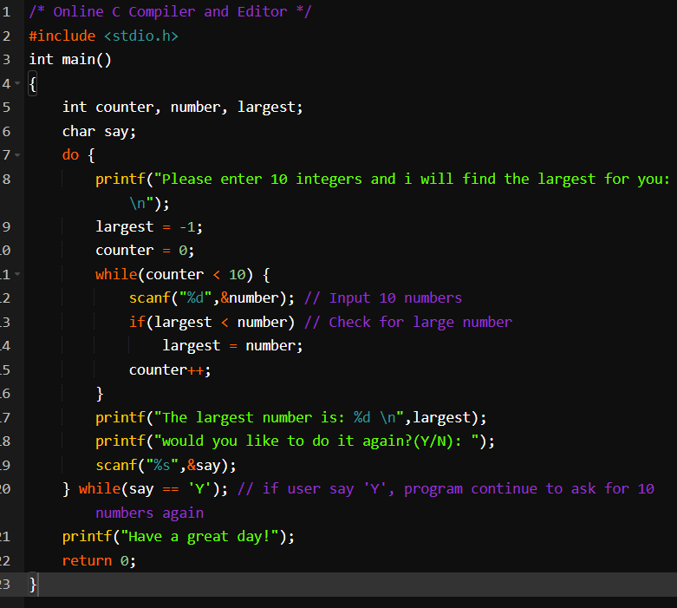
Task: Click 'int counter, number, largest;' line
Action: pos(182,108)
